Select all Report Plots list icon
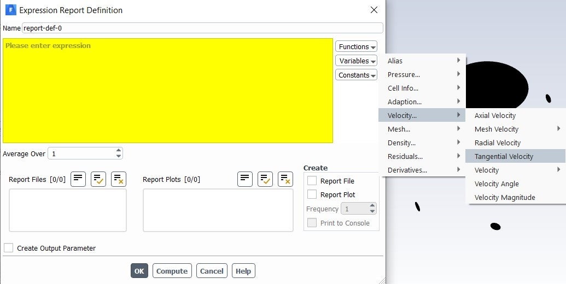The image size is (566, 284). [245, 179]
